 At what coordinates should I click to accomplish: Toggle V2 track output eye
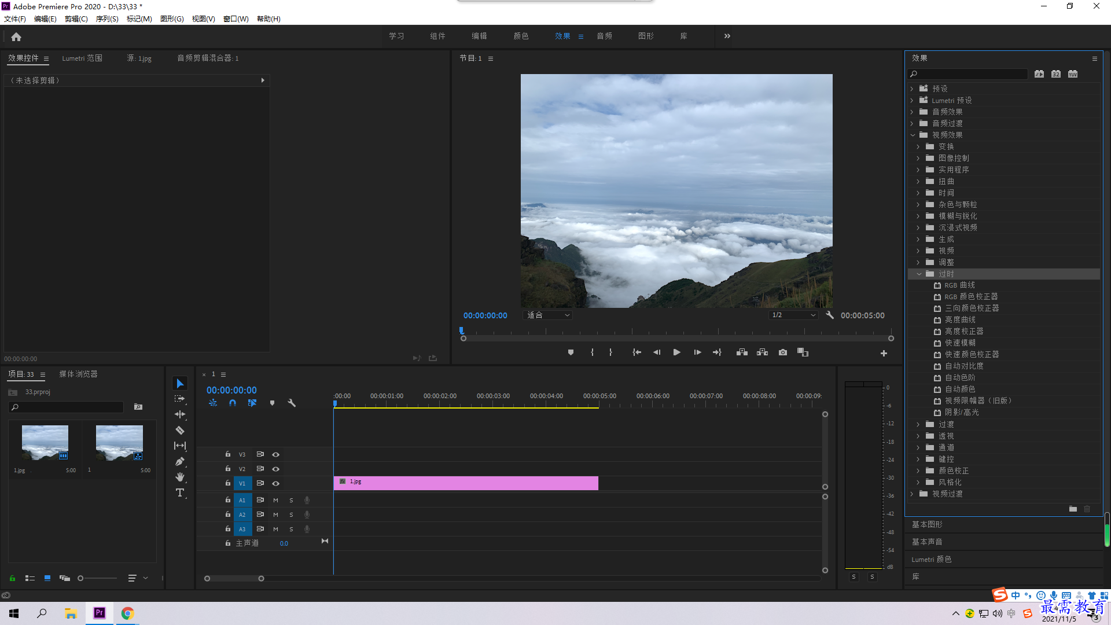point(276,469)
